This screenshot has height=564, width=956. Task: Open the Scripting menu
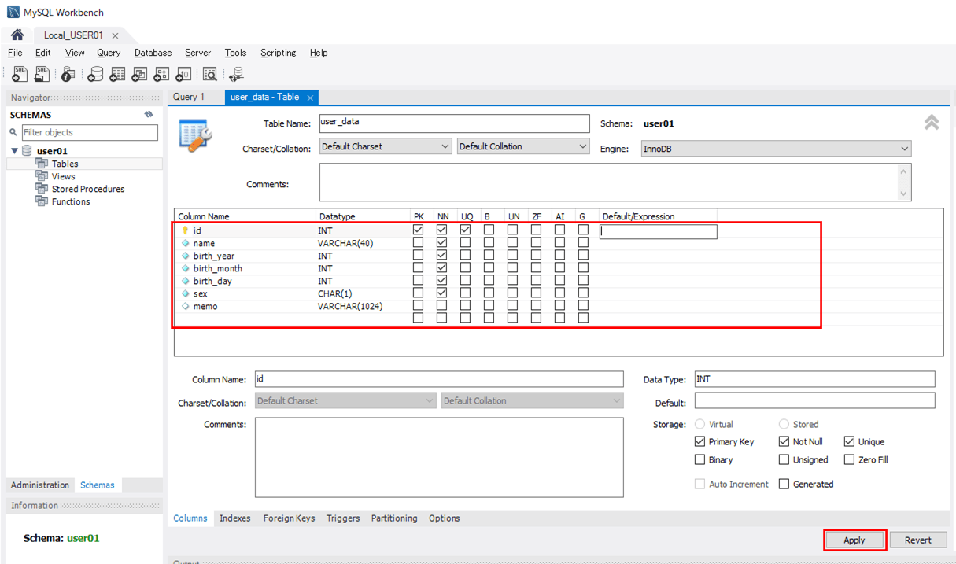point(278,53)
